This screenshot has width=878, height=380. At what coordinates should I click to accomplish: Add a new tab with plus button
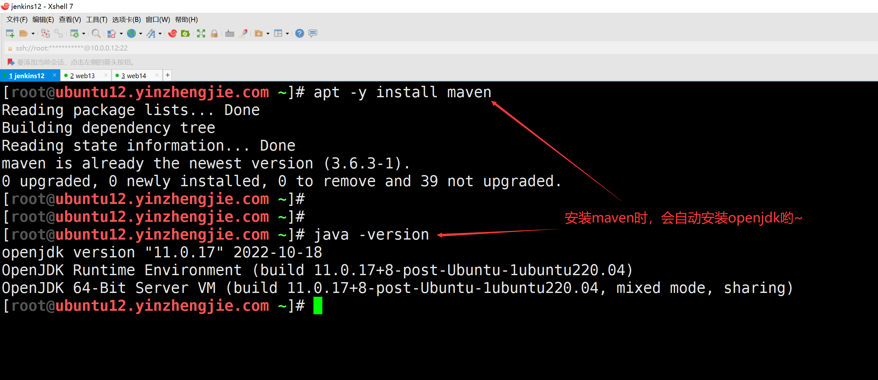(x=168, y=75)
